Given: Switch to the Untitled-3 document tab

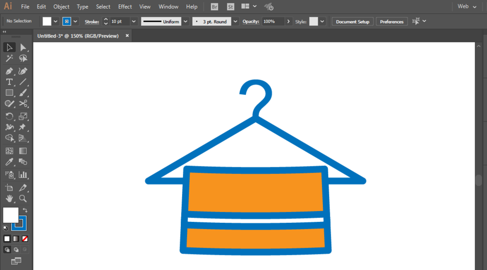Looking at the screenshot, I should (x=78, y=36).
